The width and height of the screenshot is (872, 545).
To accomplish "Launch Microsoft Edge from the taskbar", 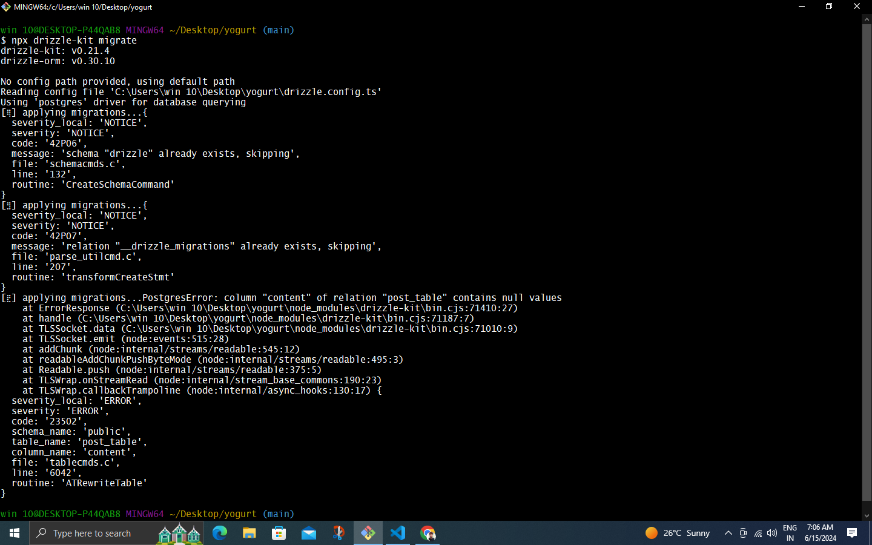I will pyautogui.click(x=220, y=533).
